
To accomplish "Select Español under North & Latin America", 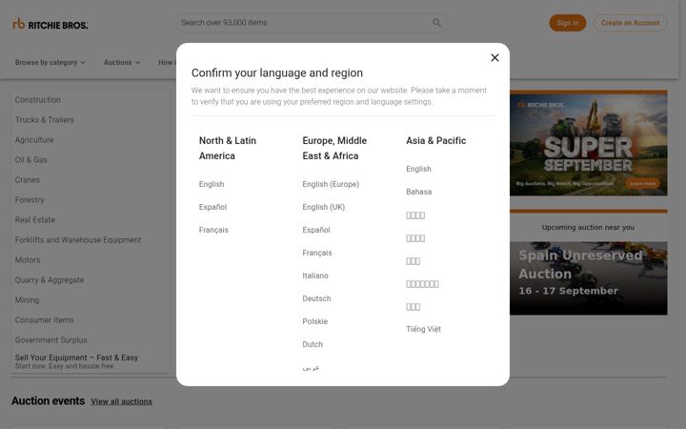I will pos(212,207).
